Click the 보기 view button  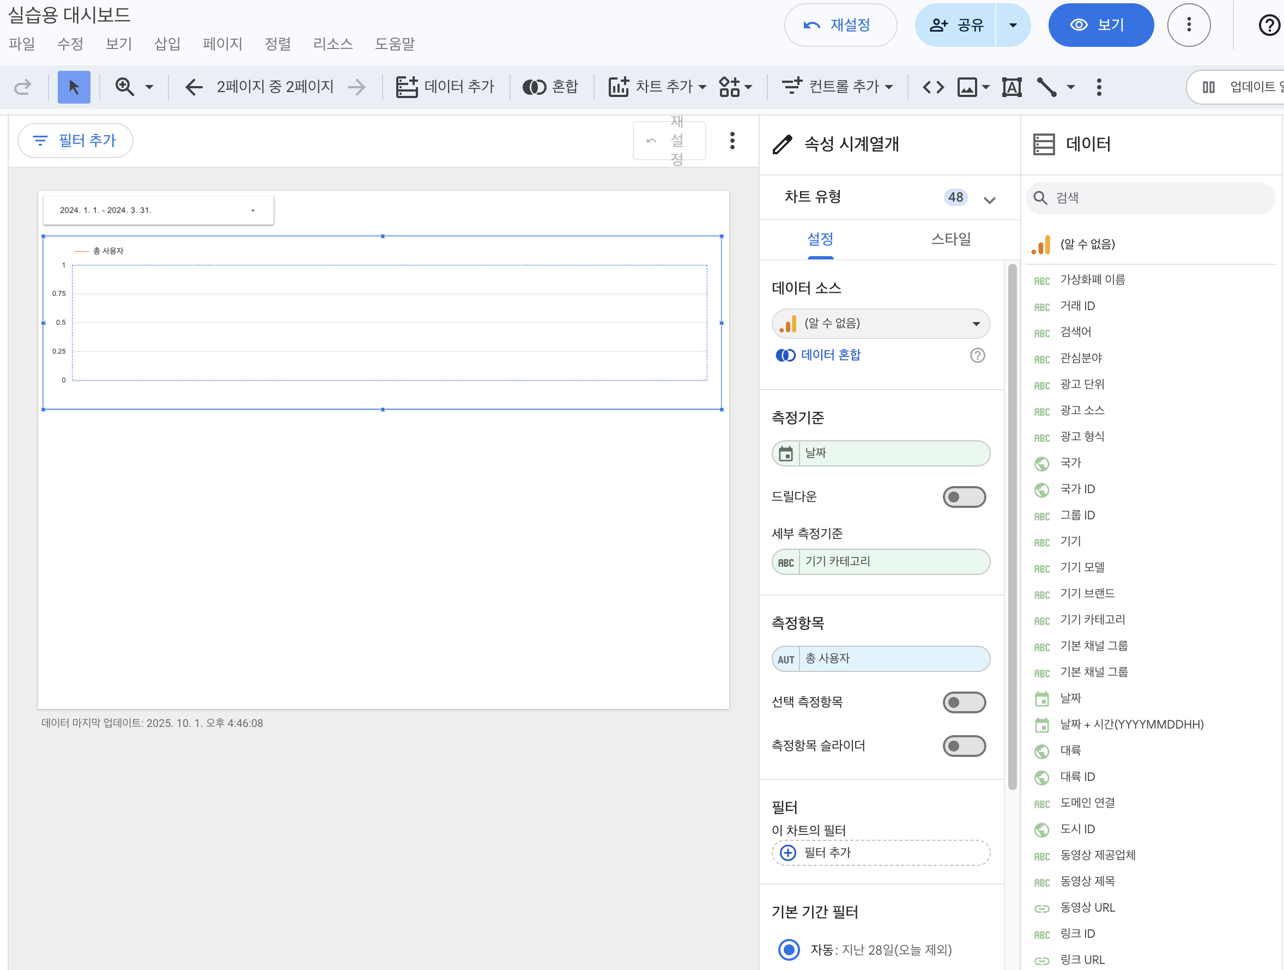(1100, 25)
